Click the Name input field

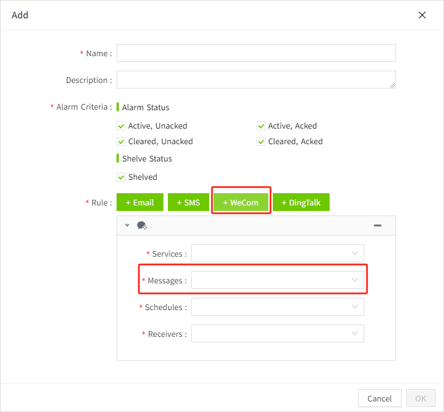coord(256,53)
